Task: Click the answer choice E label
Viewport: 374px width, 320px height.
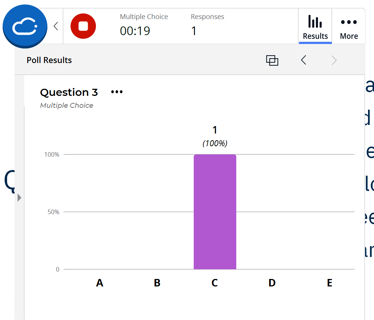Action: pyautogui.click(x=329, y=283)
